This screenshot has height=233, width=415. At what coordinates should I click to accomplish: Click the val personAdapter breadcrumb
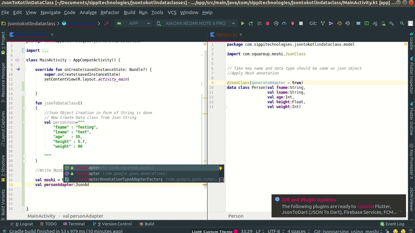click(x=83, y=216)
